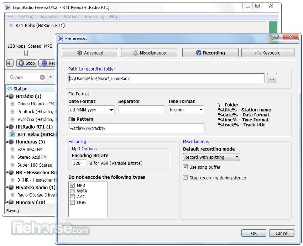Open the search options arrow
303x246 pixels.
pos(51,77)
